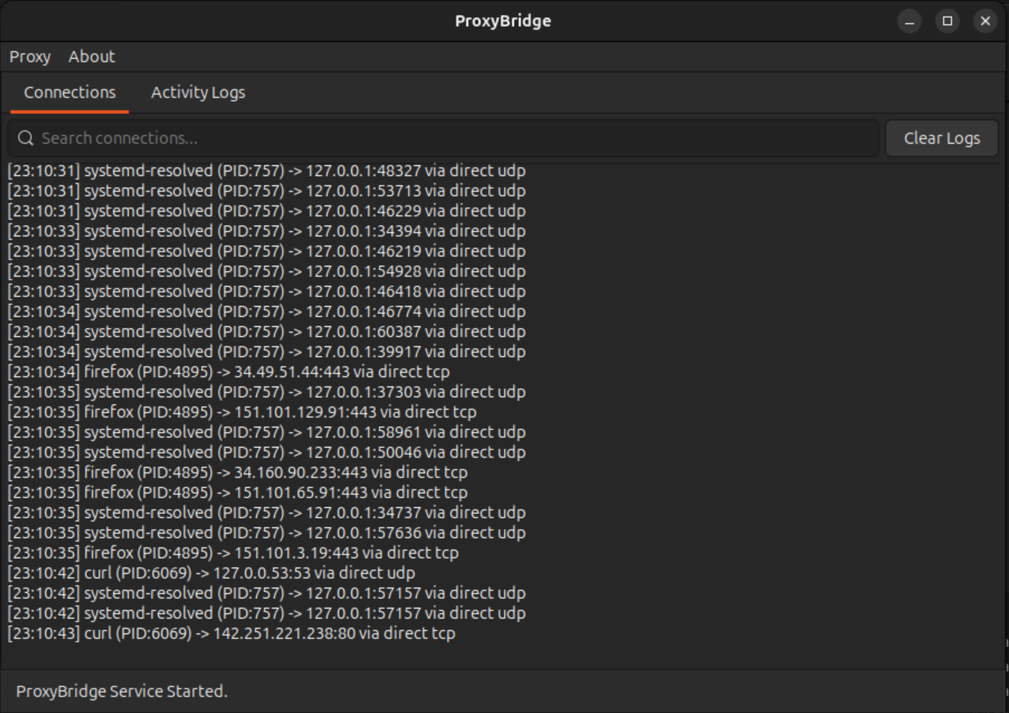Click inside the Search connections field
1009x713 pixels.
(x=298, y=138)
